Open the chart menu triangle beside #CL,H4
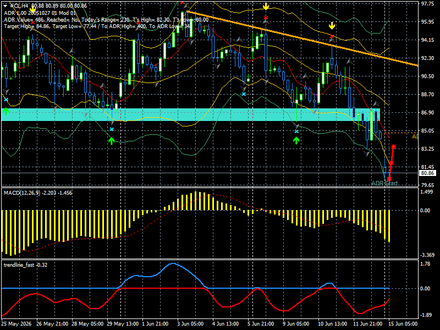The width and height of the screenshot is (440, 330). [5, 6]
